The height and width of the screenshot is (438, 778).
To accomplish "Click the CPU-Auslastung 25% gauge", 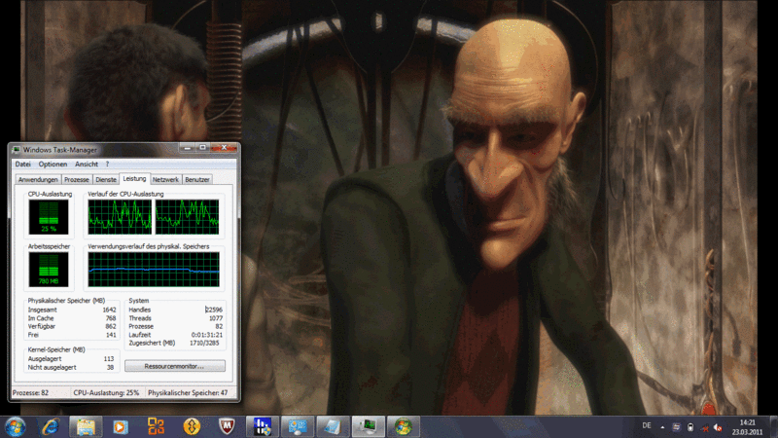I will coord(49,217).
